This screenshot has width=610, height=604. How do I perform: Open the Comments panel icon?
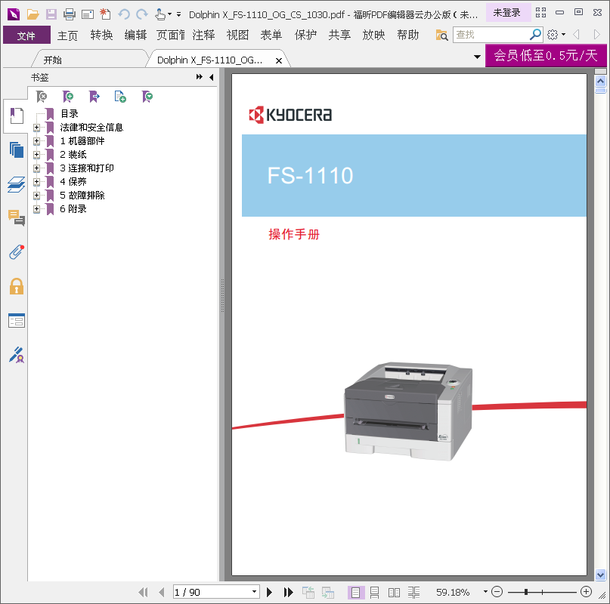point(17,217)
